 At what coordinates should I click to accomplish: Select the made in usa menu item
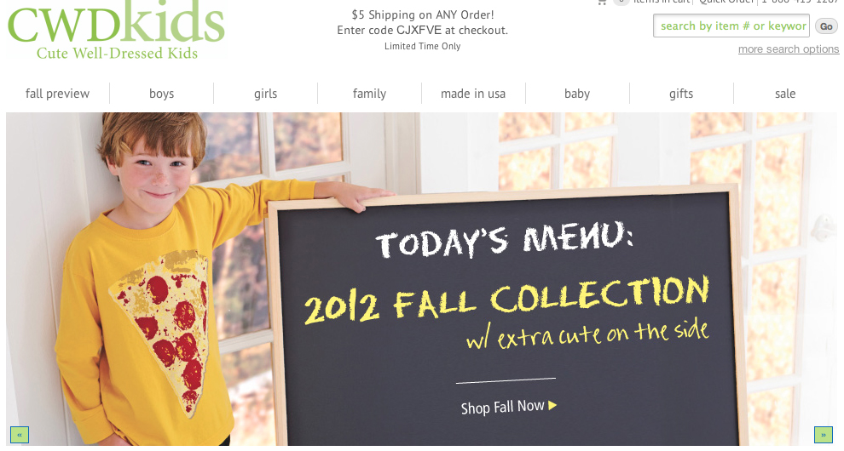[473, 94]
